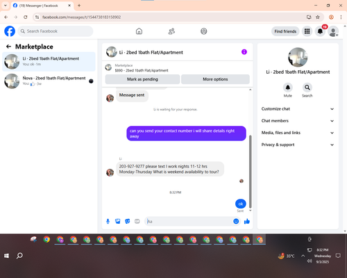Go back with browser back arrow
347x278 pixels.
(6, 17)
